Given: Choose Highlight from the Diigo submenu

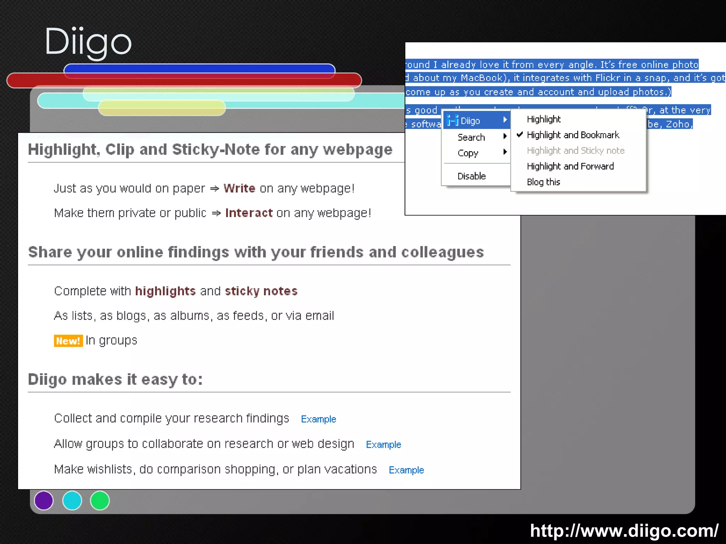Looking at the screenshot, I should (543, 119).
